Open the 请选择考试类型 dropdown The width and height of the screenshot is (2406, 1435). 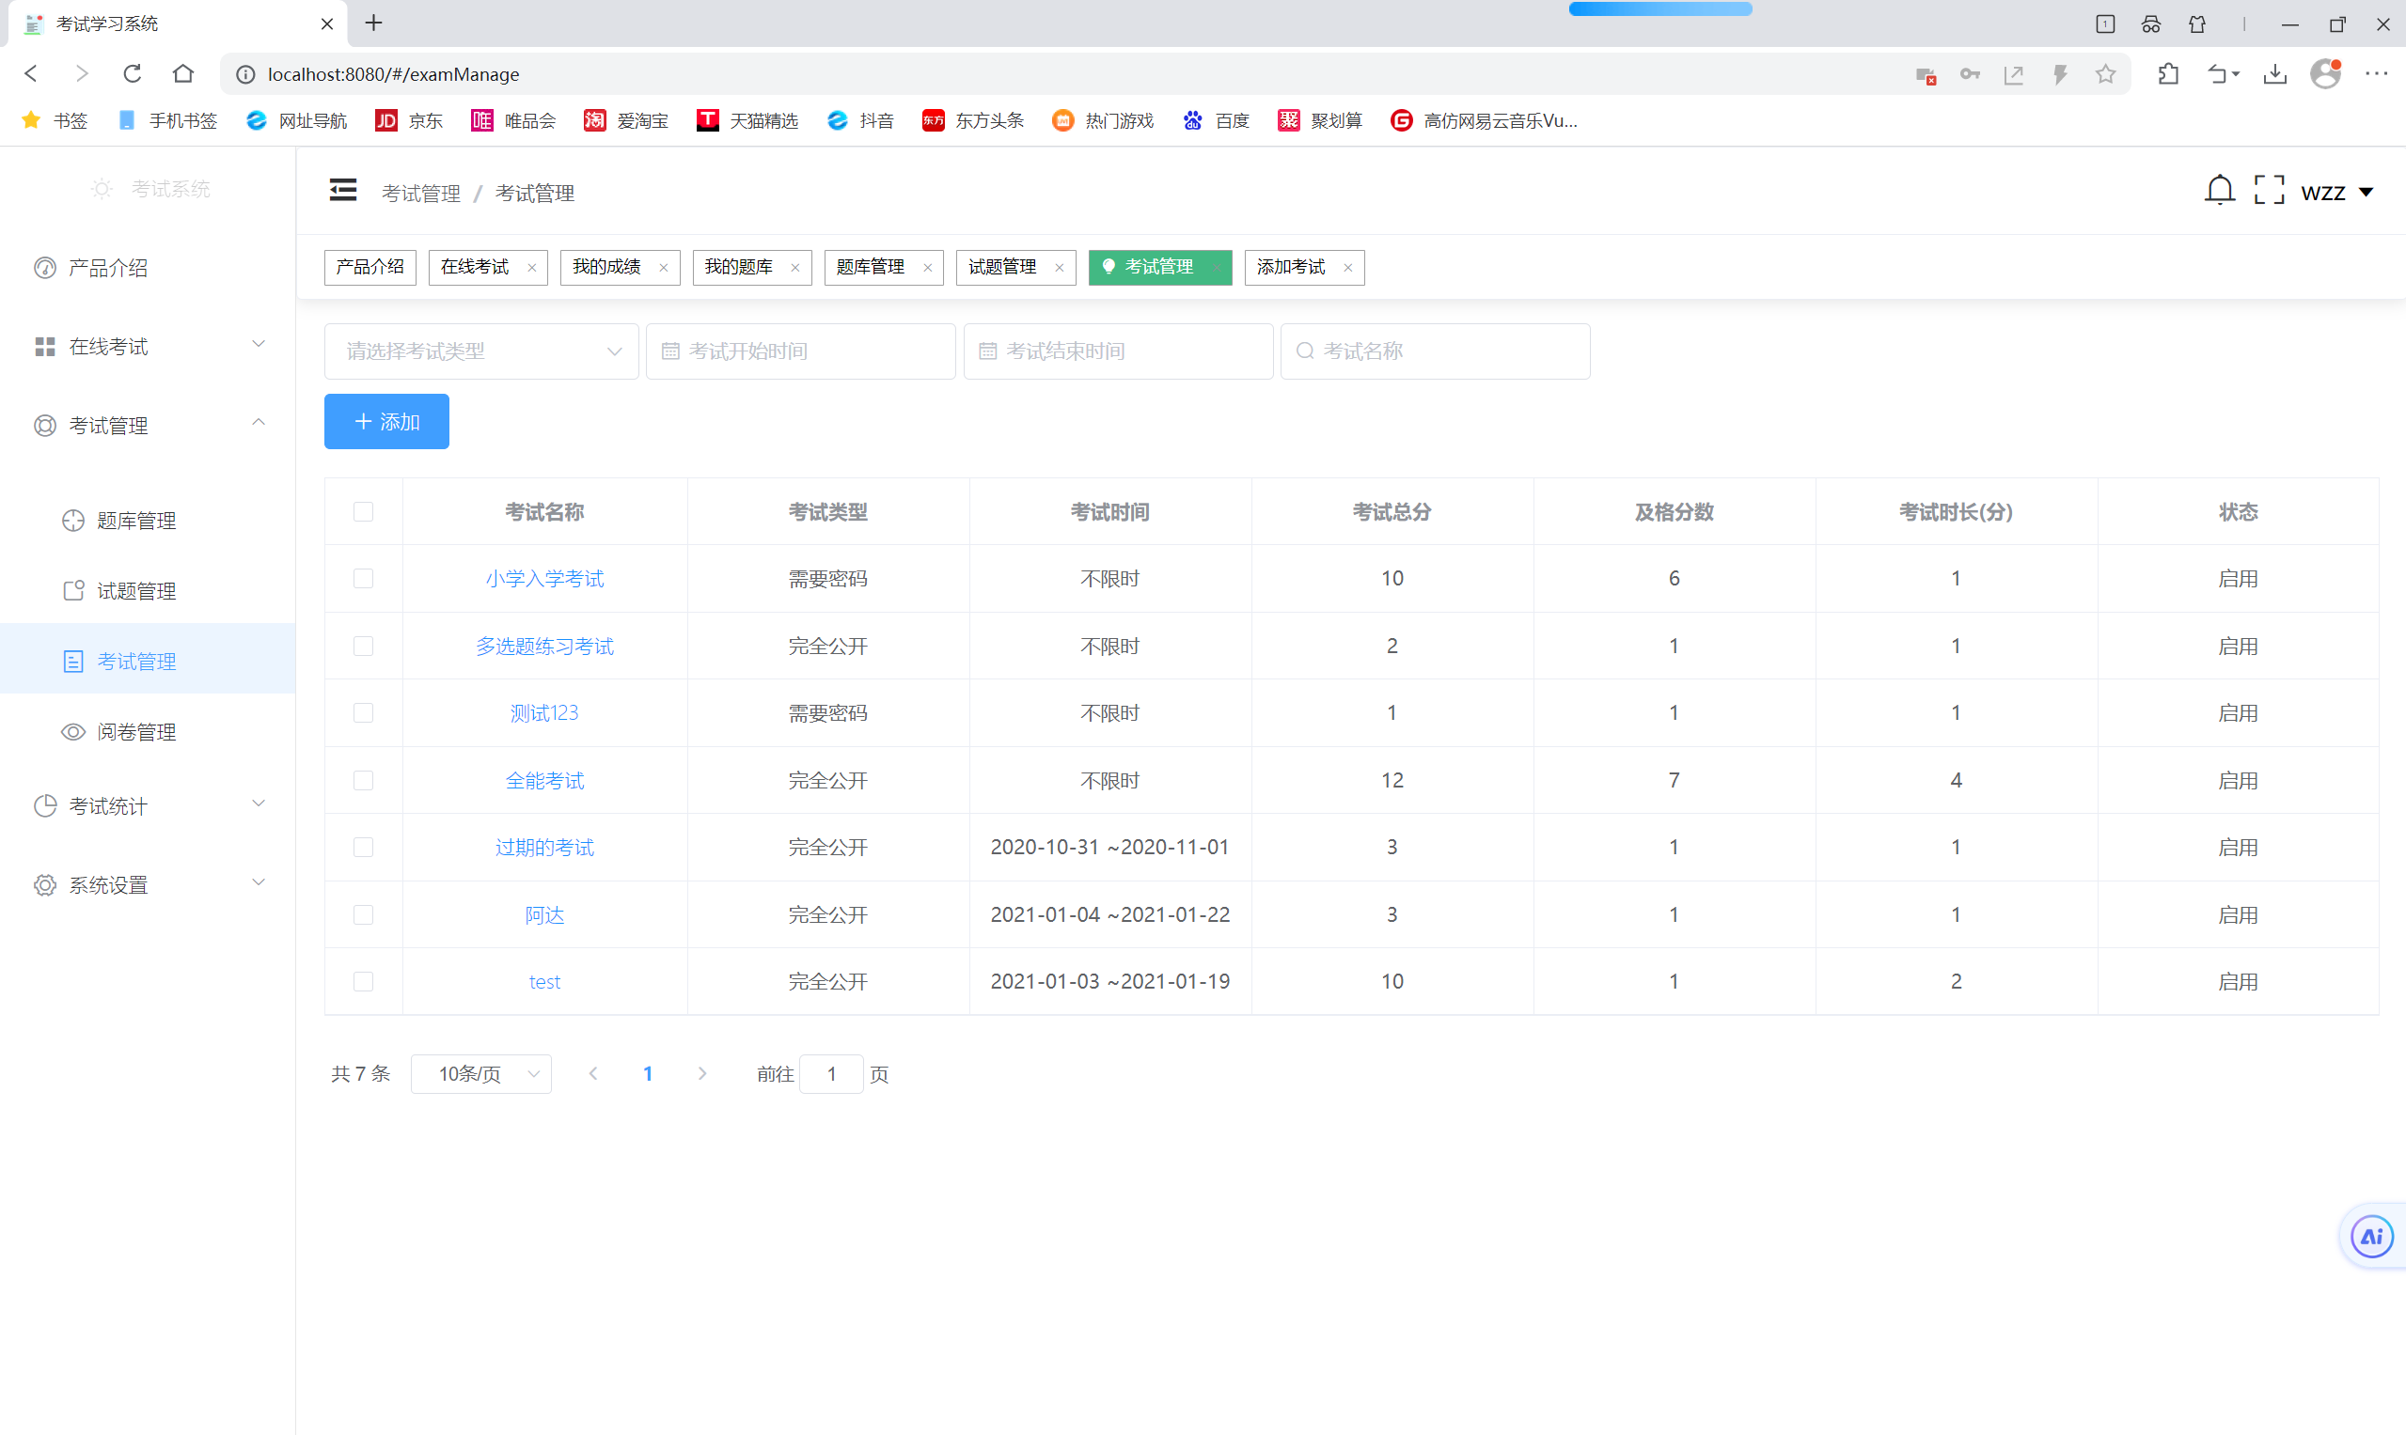coord(480,351)
